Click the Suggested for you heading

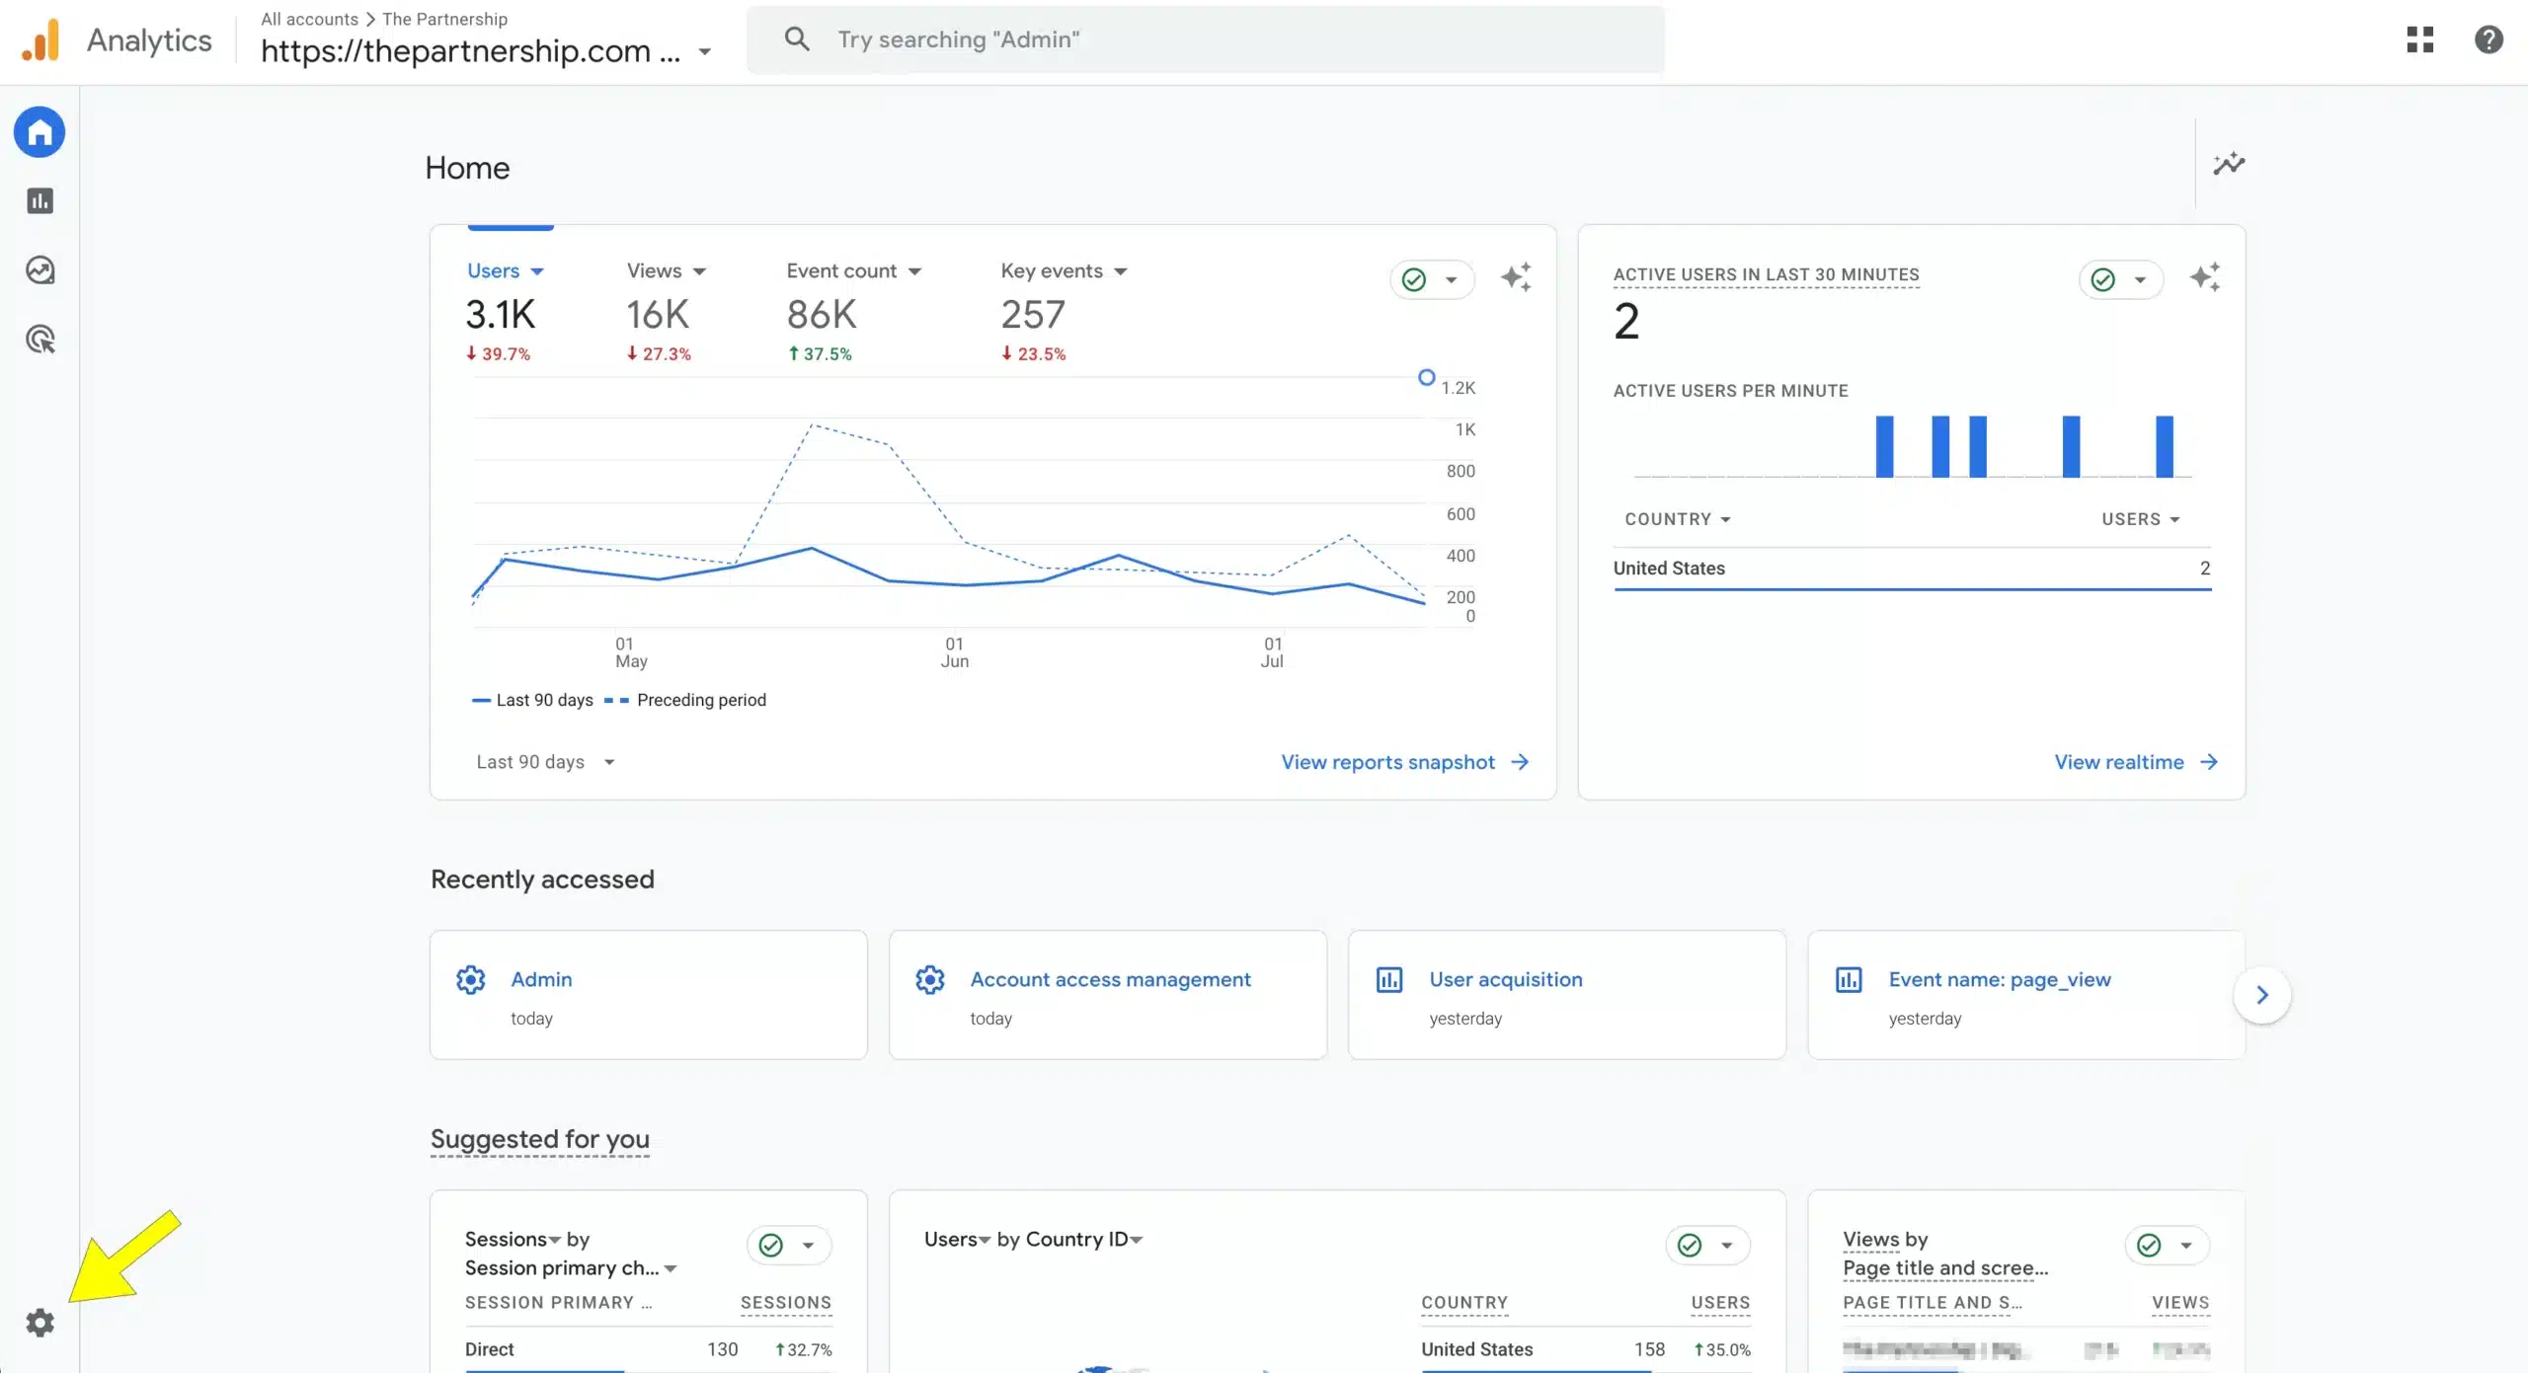pos(539,1139)
